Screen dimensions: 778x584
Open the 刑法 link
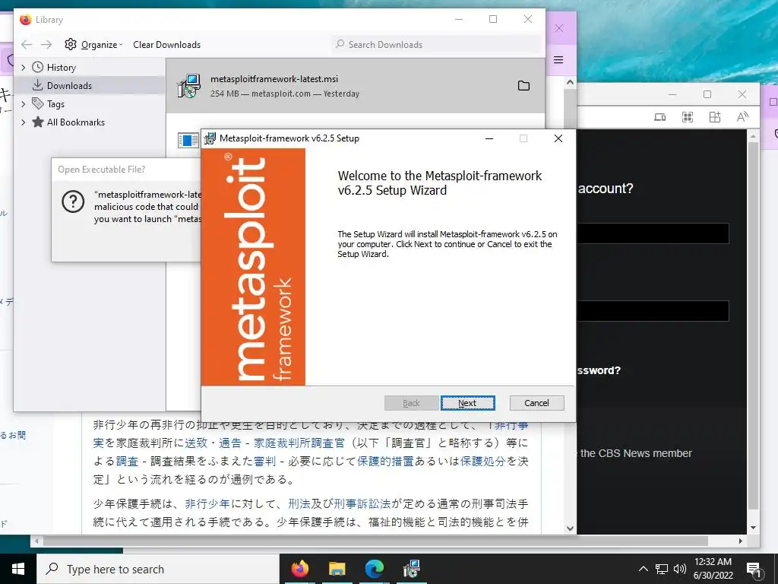coord(299,504)
